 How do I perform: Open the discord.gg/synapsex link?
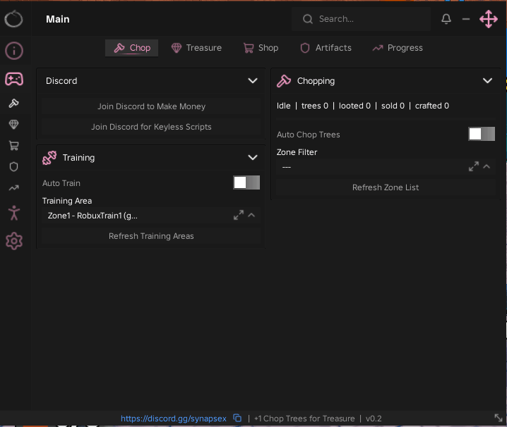tap(174, 419)
